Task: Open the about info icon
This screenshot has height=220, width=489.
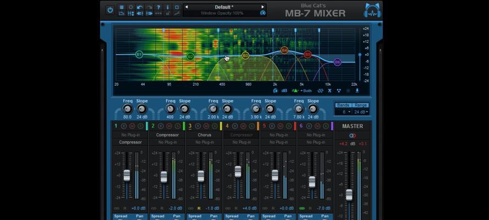Action: pos(168,7)
